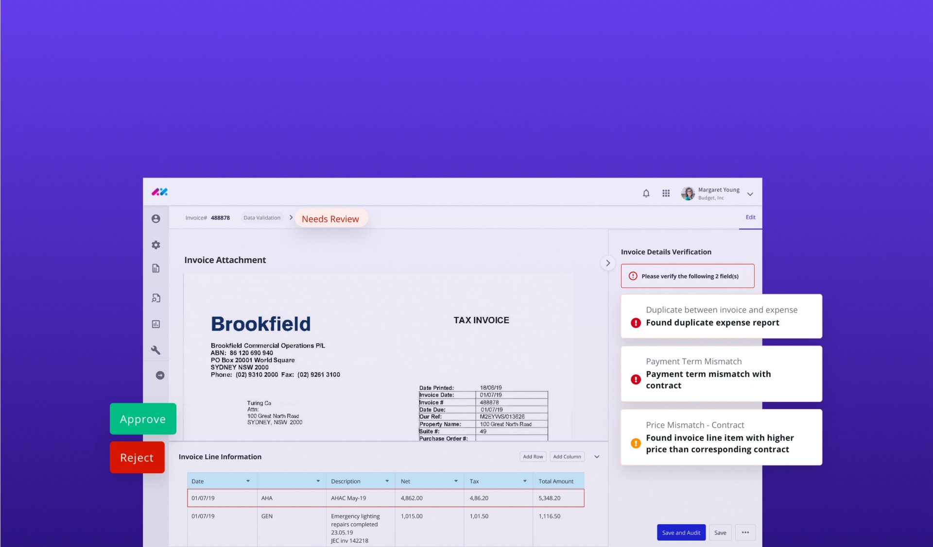The width and height of the screenshot is (933, 547).
Task: Click the duplicate expense error icon
Action: coord(636,323)
